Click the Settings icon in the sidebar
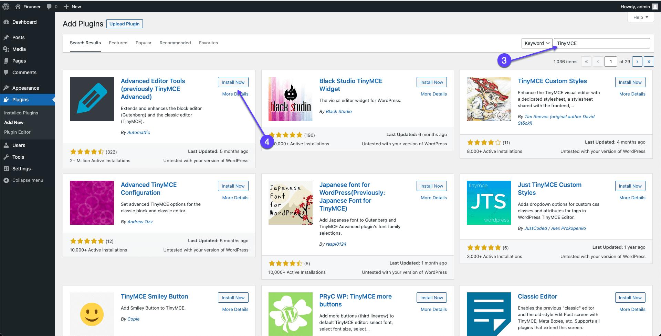The height and width of the screenshot is (336, 661). (x=6, y=169)
